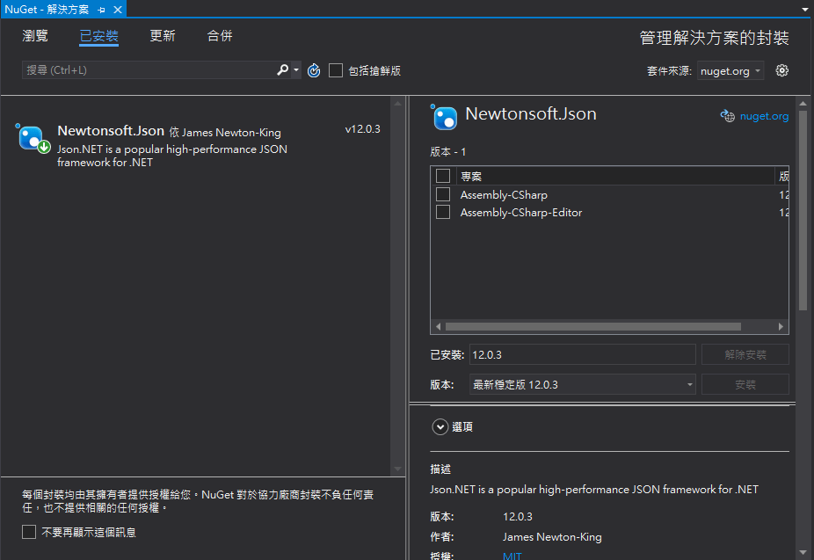Click Newtonsoft.Json package icon in installed list
Image resolution: width=814 pixels, height=560 pixels.
click(x=33, y=138)
